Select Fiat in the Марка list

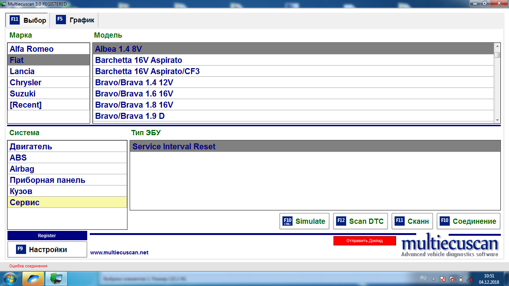pos(49,60)
